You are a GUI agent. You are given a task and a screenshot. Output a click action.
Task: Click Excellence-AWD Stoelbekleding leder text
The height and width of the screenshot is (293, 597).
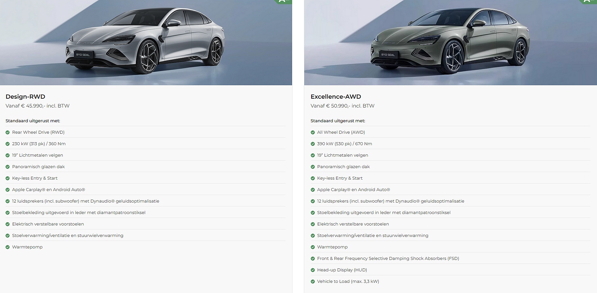pos(384,213)
